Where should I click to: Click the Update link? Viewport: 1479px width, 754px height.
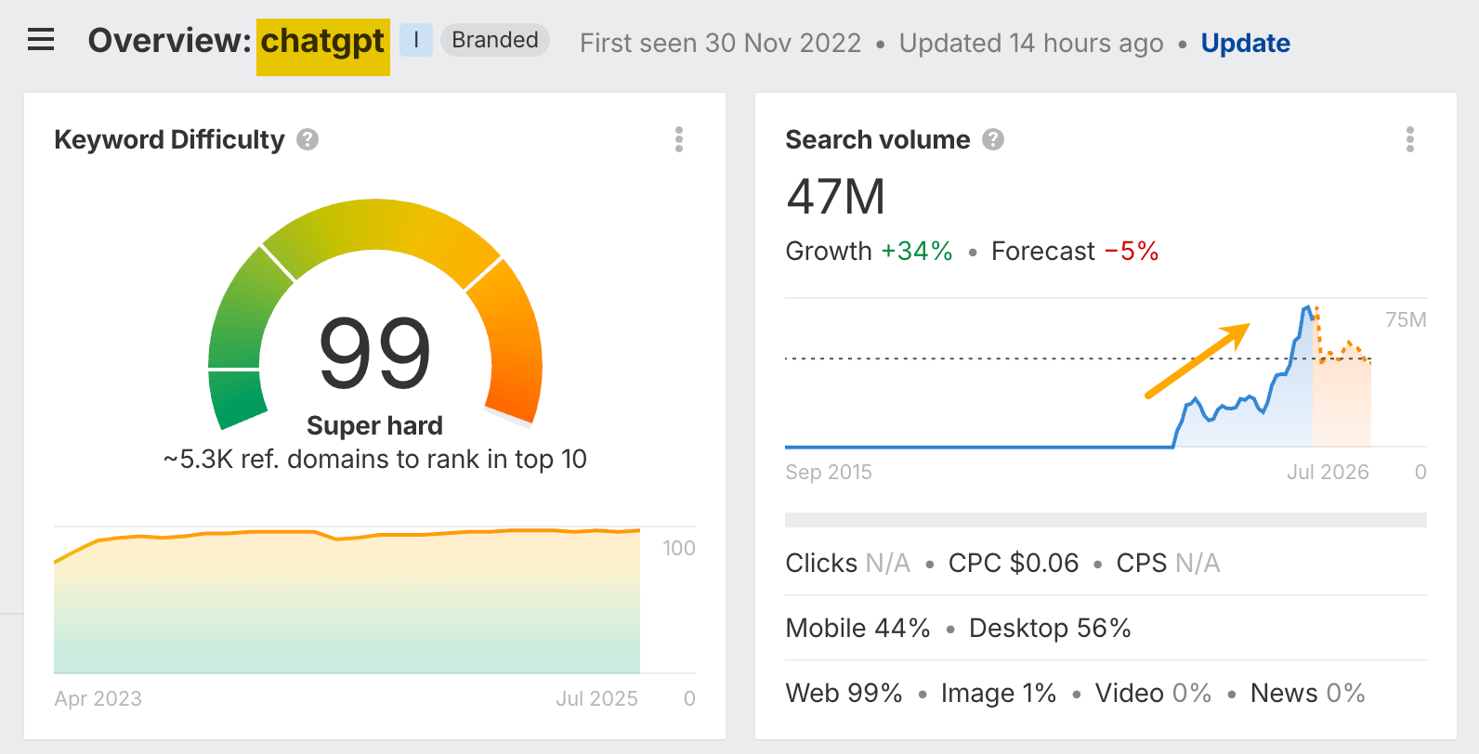(1245, 43)
